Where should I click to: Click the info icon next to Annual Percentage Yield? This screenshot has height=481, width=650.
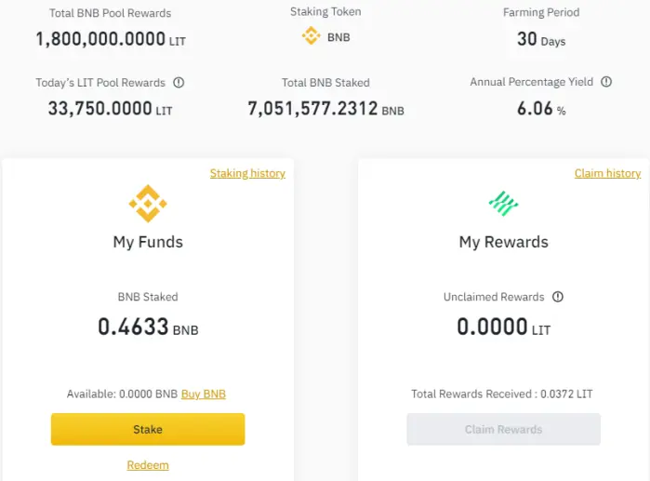click(x=606, y=82)
